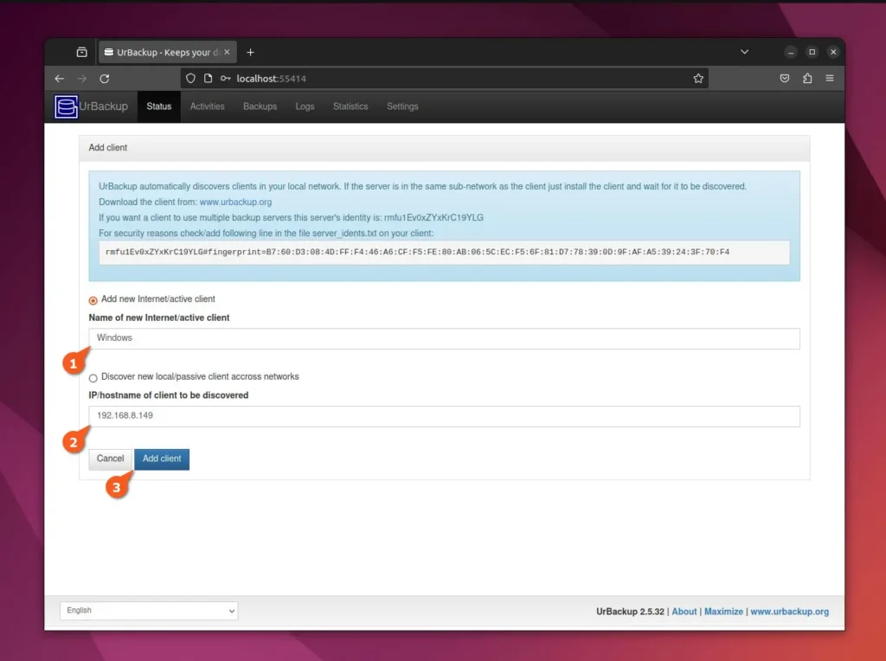The height and width of the screenshot is (661, 886).
Task: Open the www.urbackup.org download link
Action: [235, 202]
